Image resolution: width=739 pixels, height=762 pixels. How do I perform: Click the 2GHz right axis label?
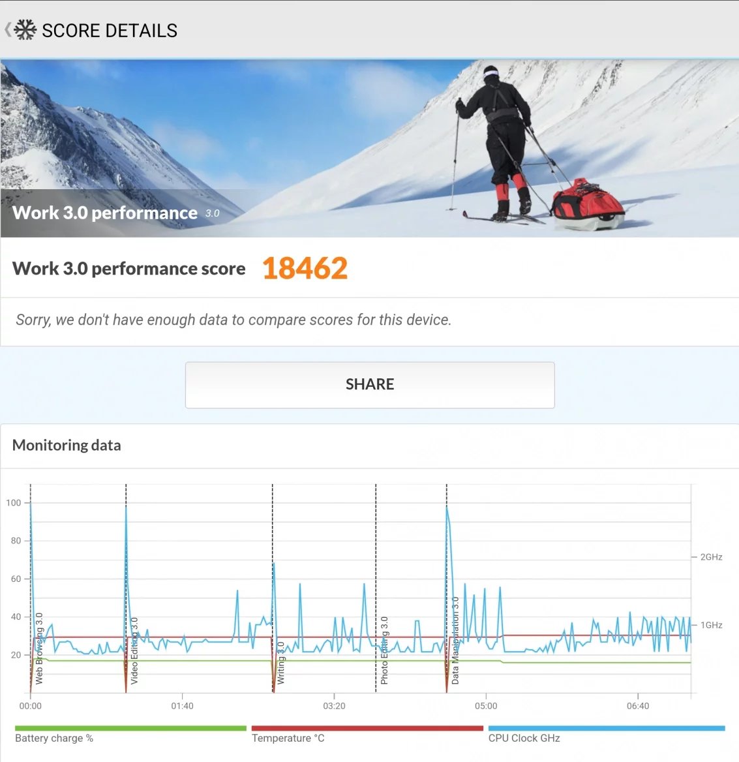pos(711,557)
